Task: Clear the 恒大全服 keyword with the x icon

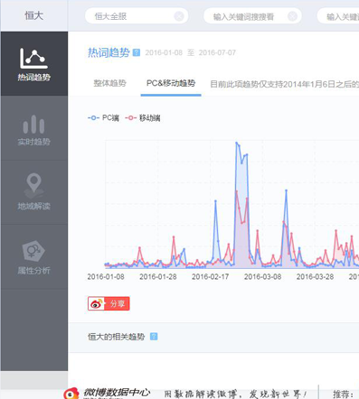Action: 179,16
